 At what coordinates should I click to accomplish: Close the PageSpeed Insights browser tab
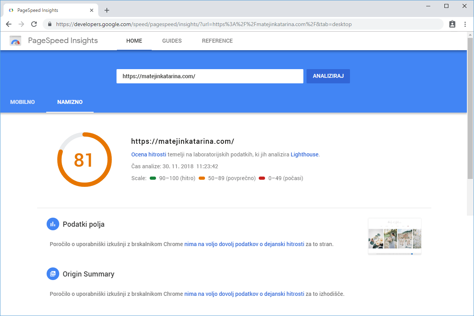coord(92,10)
